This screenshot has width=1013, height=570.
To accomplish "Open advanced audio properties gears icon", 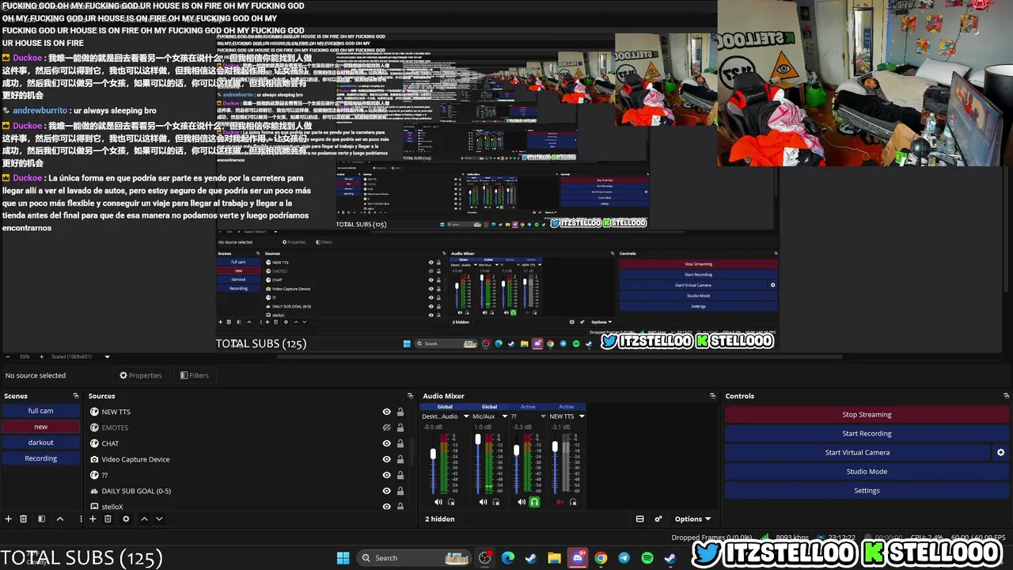I will [x=658, y=519].
